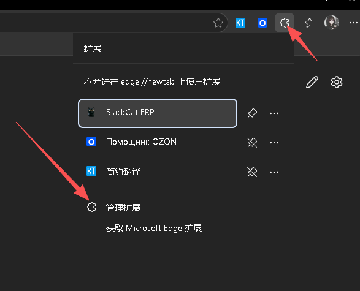Add page to favorites with star icon
Screen dimensions: 360x291
tap(218, 23)
